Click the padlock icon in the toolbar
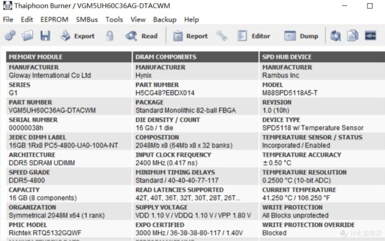This screenshot has width=385, height=241. [x=110, y=36]
